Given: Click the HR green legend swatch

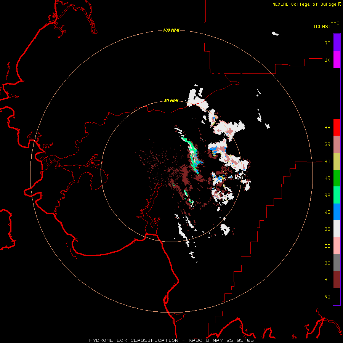Looking at the screenshot, I should tap(337, 178).
